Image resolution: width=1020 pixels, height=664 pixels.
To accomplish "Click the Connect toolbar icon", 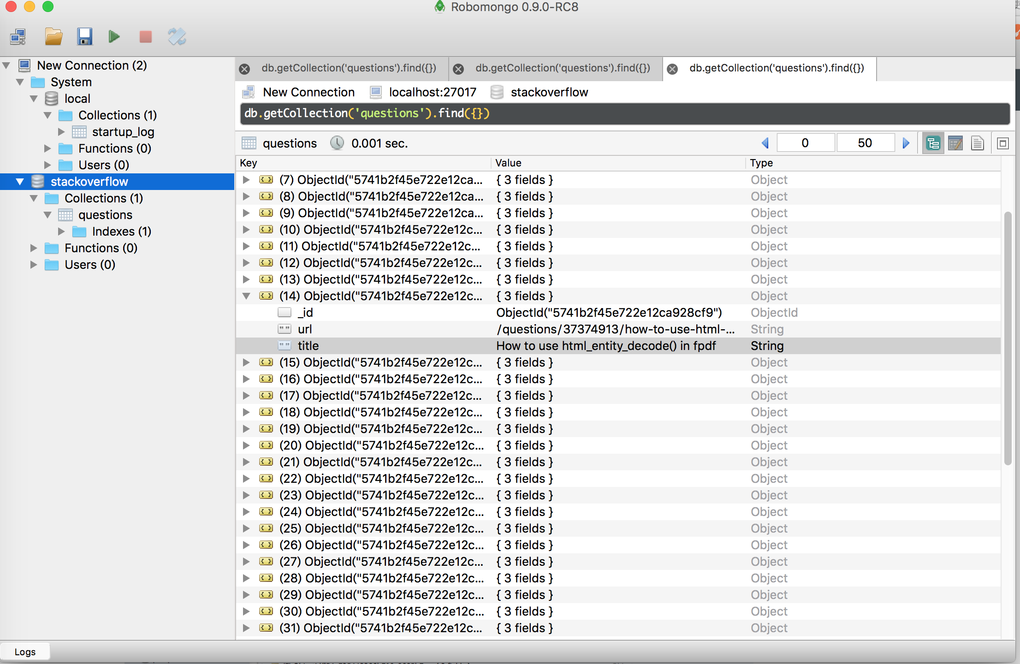I will [18, 37].
